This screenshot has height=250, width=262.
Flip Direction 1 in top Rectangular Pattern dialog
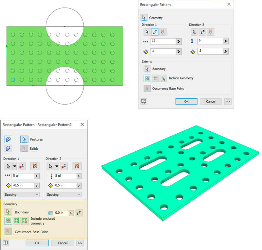155,32
